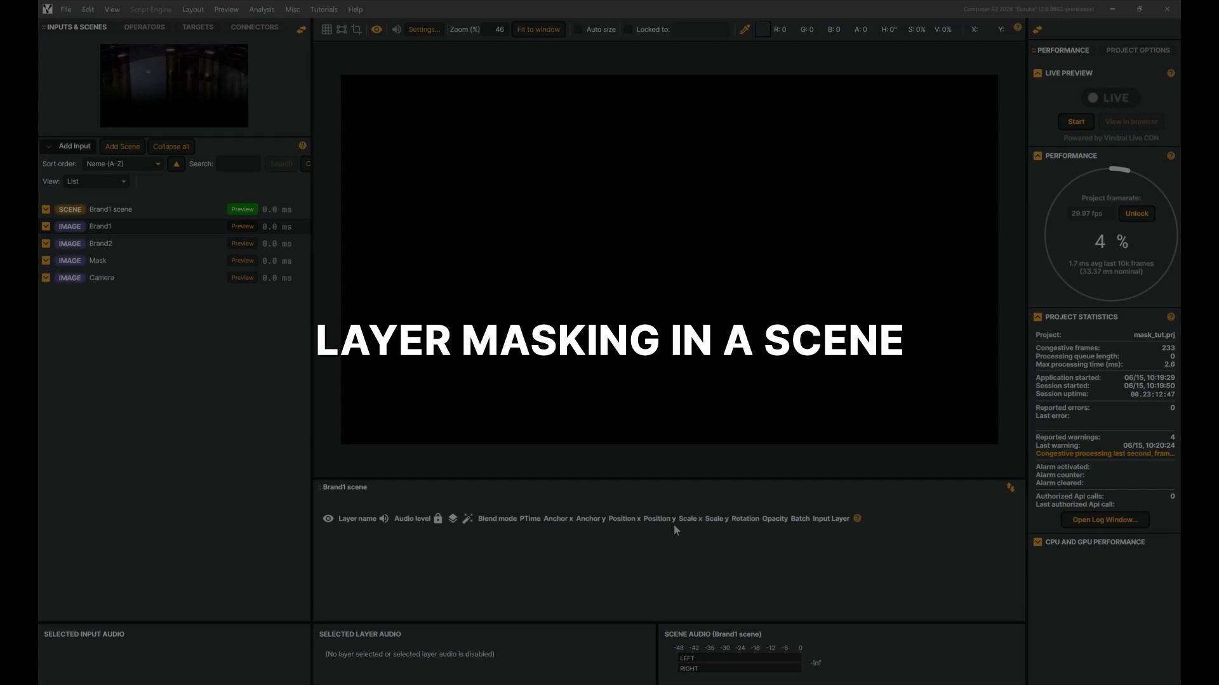The width and height of the screenshot is (1219, 685).
Task: Swap the right panel using arrows icon
Action: tap(1037, 30)
